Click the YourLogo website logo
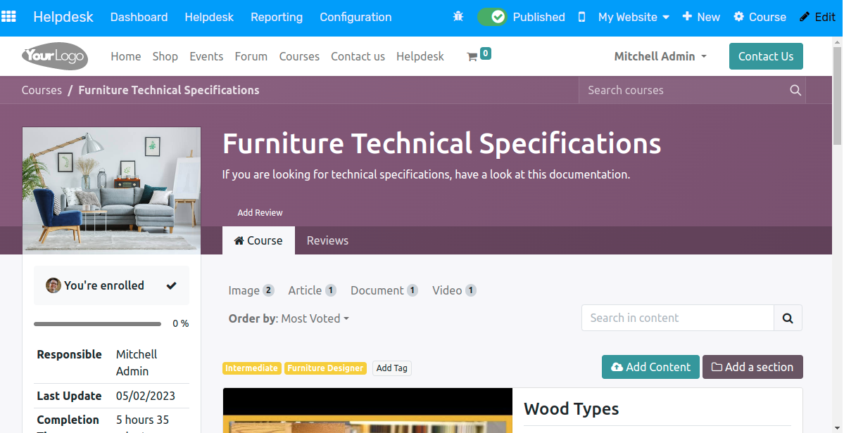Image resolution: width=844 pixels, height=433 pixels. pos(55,56)
